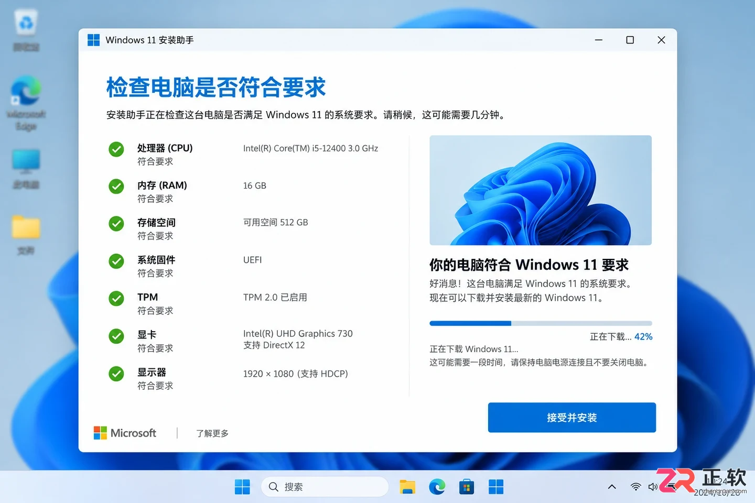Click the green check beside 显示器
The image size is (755, 503).
tap(116, 374)
